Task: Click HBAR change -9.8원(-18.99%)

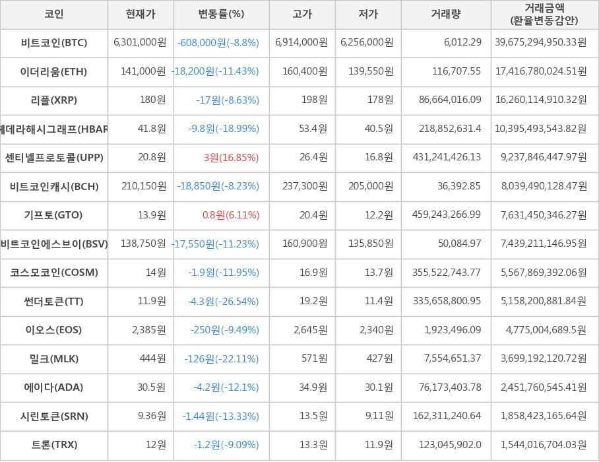Action: click(x=224, y=129)
